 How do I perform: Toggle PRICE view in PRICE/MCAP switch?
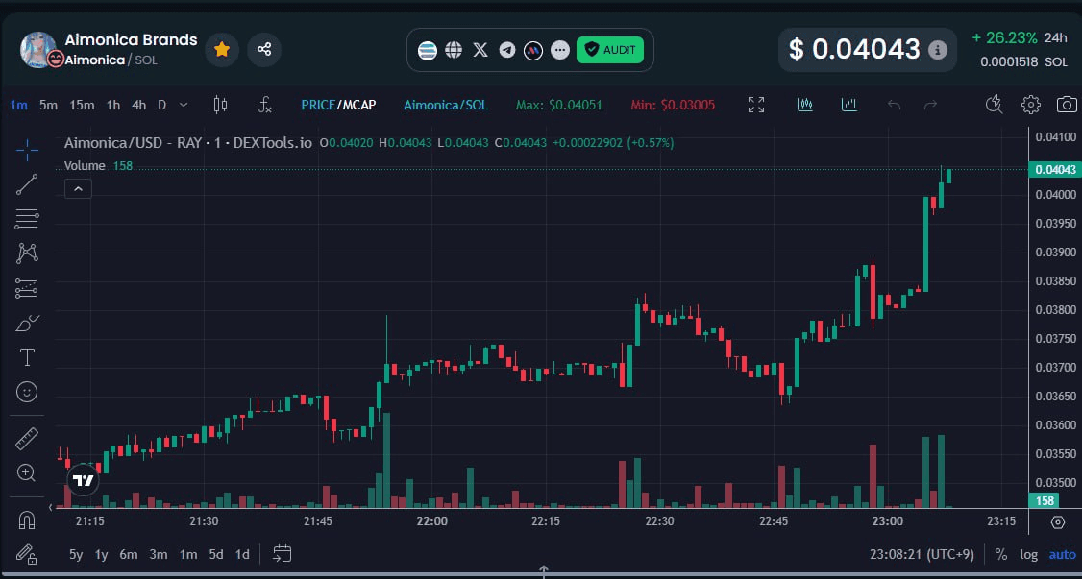point(318,105)
